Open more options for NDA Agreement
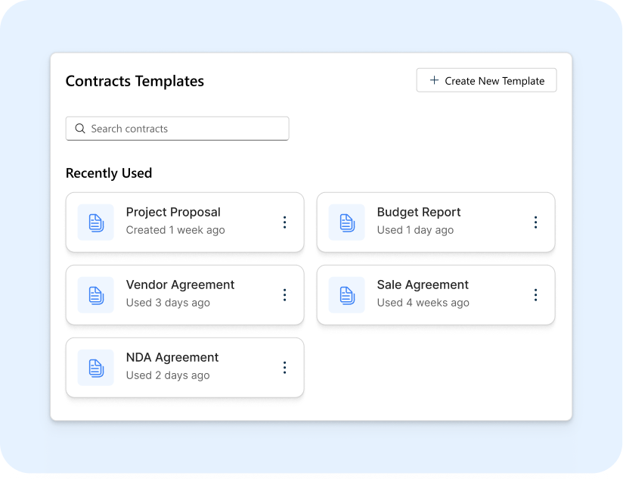 click(x=284, y=368)
